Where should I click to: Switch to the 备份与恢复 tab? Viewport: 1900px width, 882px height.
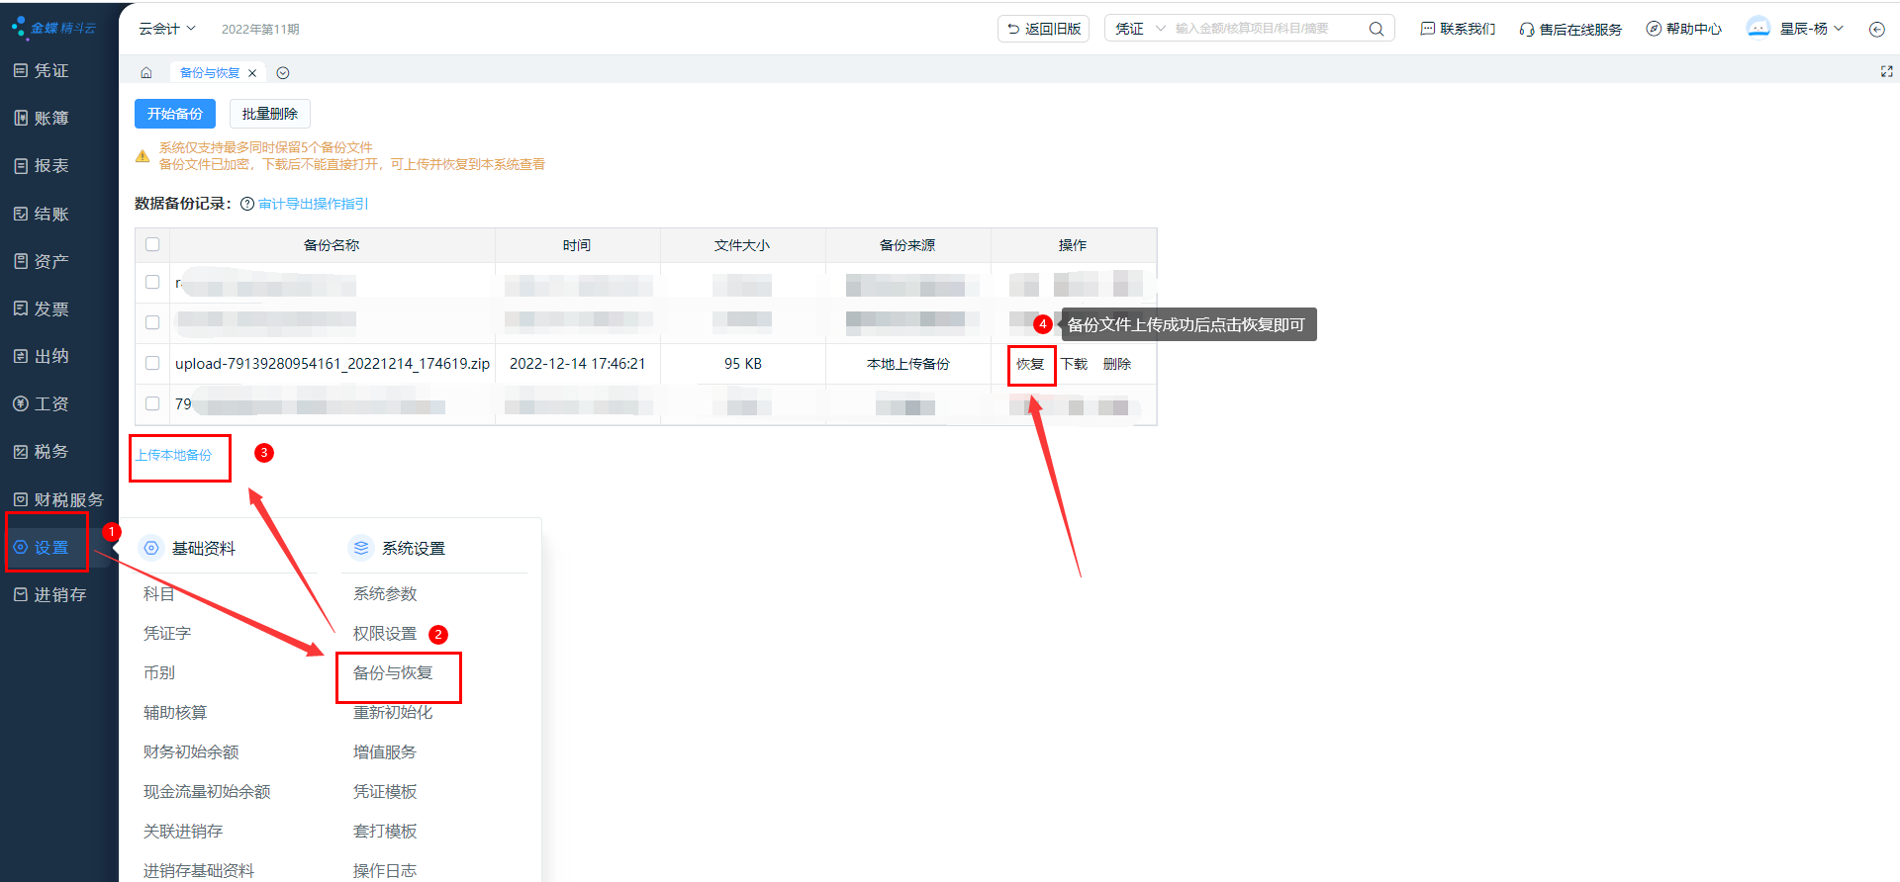210,73
